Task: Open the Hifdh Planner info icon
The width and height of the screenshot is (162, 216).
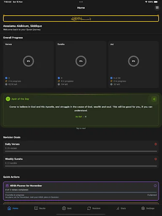Action: click(x=155, y=186)
